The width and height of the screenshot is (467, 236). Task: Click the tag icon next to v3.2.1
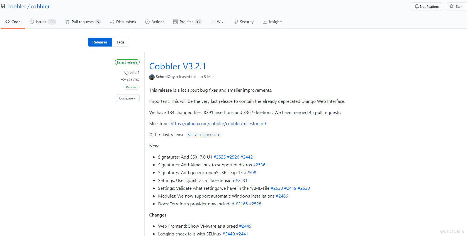pyautogui.click(x=127, y=73)
